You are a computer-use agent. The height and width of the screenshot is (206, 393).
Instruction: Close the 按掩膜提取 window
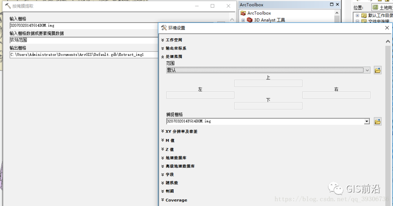[228, 6]
